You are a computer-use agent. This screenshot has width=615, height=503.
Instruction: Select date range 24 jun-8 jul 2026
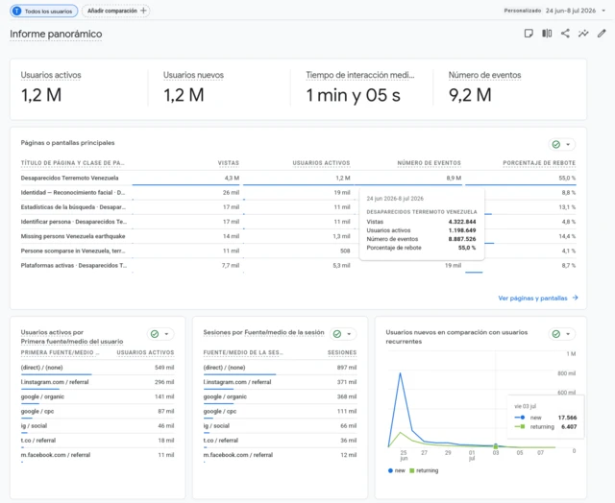pos(570,11)
